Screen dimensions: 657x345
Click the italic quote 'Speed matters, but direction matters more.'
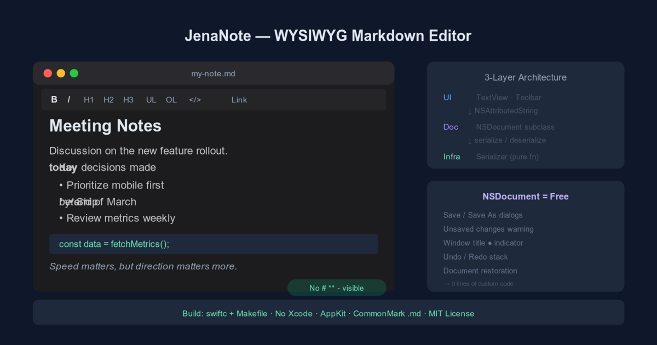tap(143, 267)
